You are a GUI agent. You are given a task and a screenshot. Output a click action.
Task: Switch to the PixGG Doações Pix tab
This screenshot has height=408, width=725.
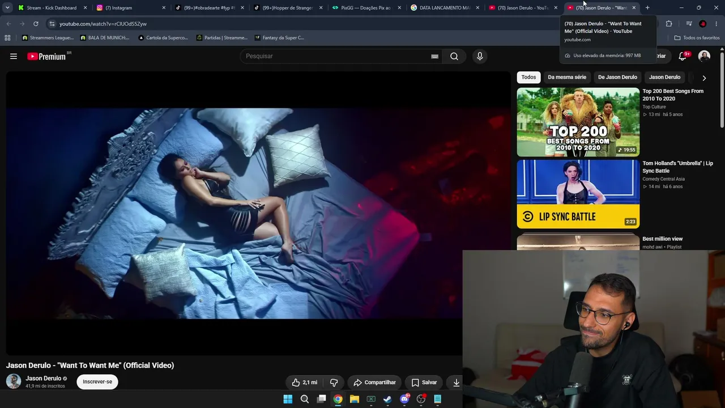(x=365, y=8)
